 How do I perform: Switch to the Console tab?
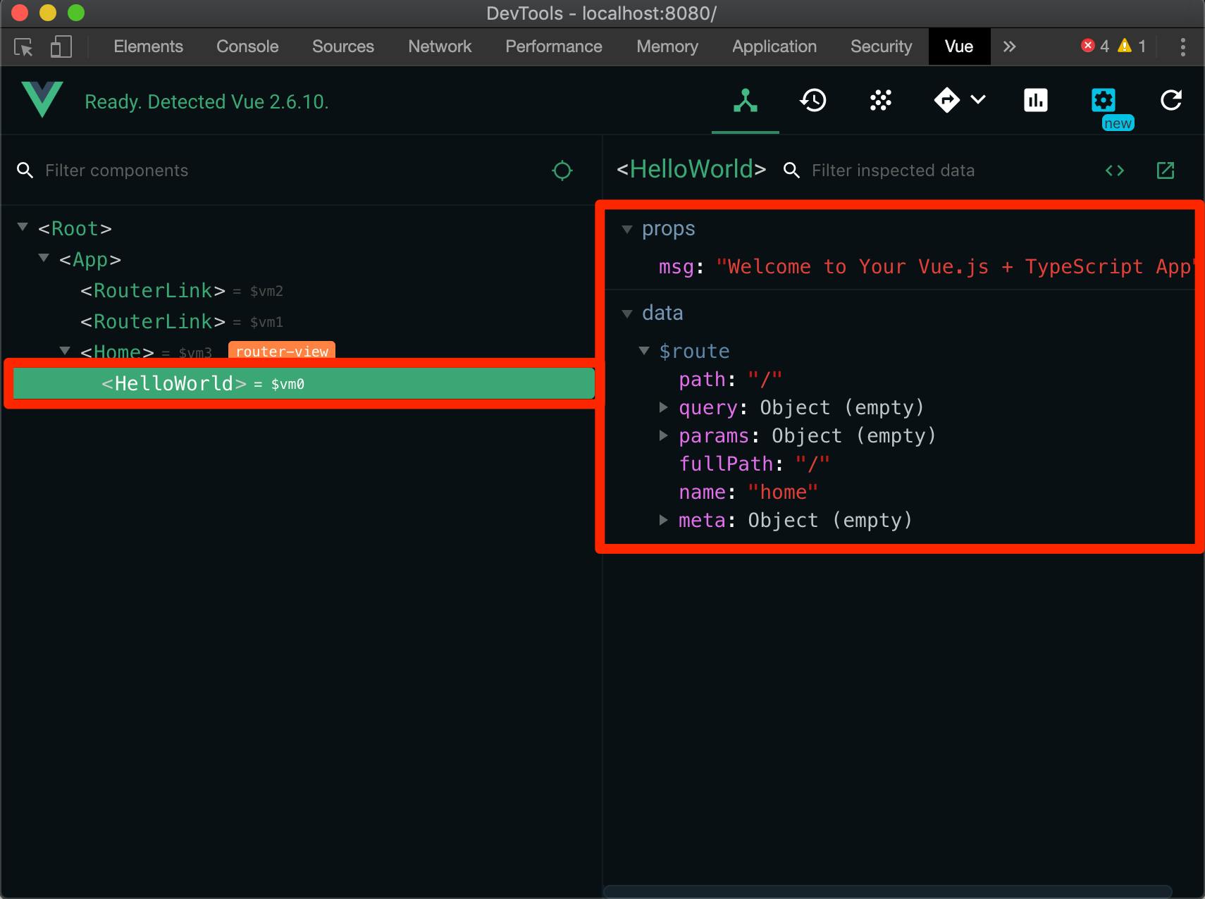(x=247, y=46)
